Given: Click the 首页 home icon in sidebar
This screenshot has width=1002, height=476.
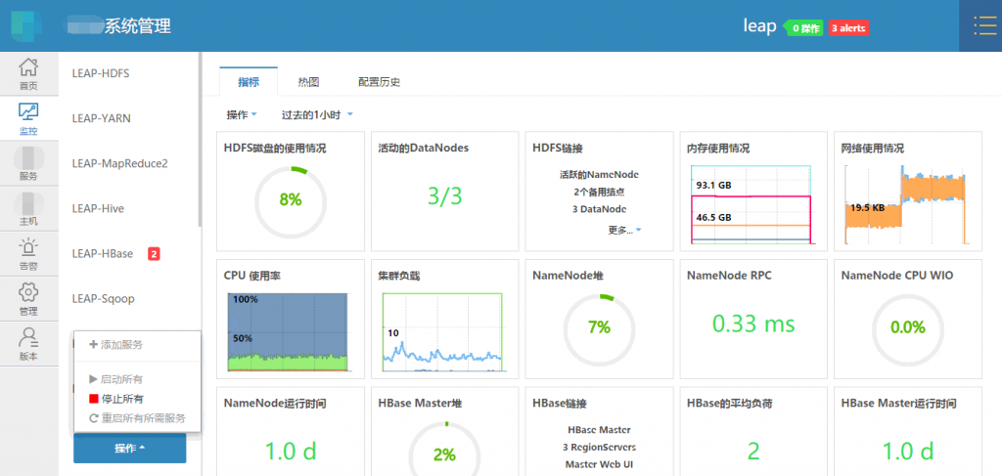Looking at the screenshot, I should [x=28, y=68].
